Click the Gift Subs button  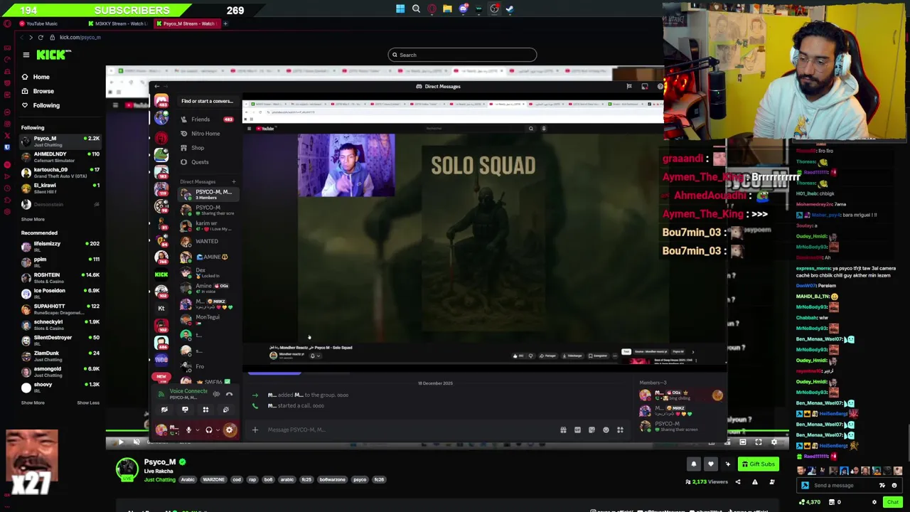click(x=758, y=464)
